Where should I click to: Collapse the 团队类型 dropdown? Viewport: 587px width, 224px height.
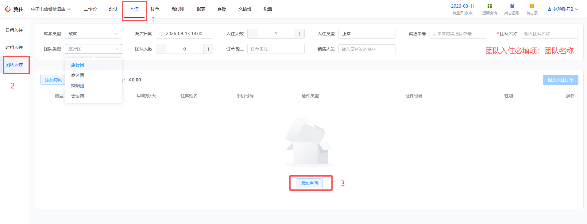pos(93,49)
